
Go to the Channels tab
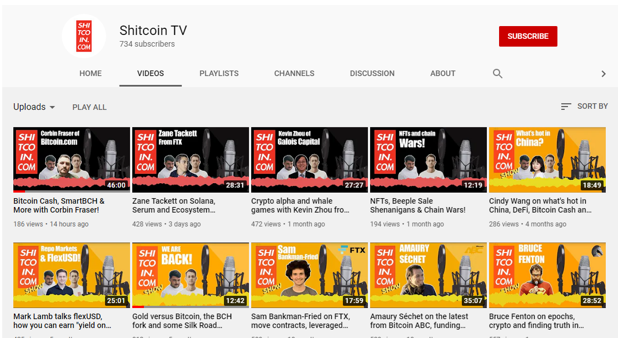[x=295, y=74]
